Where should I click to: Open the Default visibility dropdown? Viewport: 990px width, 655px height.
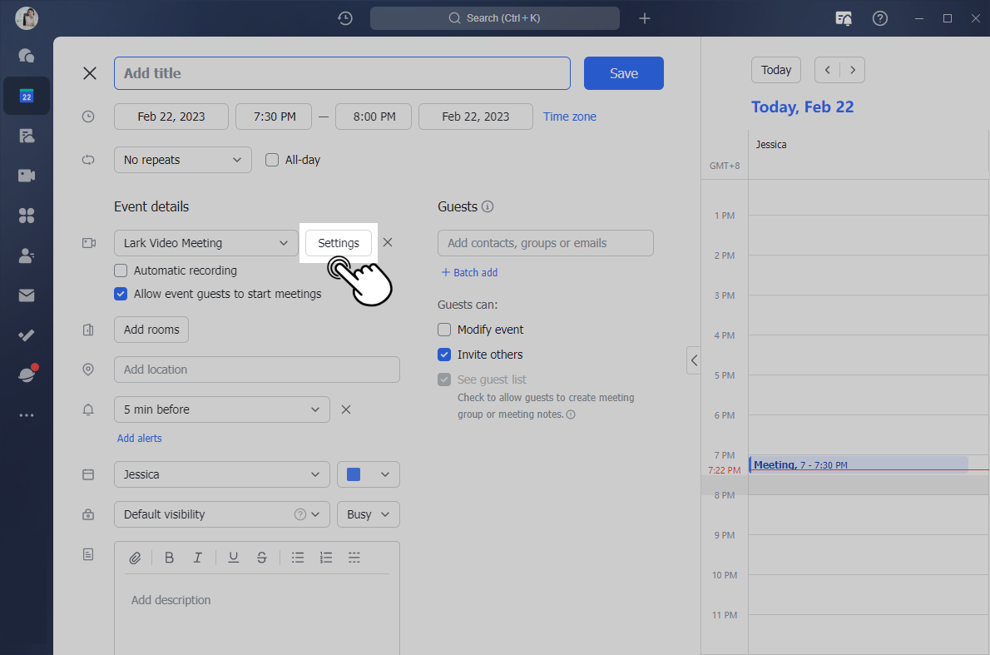tap(221, 514)
